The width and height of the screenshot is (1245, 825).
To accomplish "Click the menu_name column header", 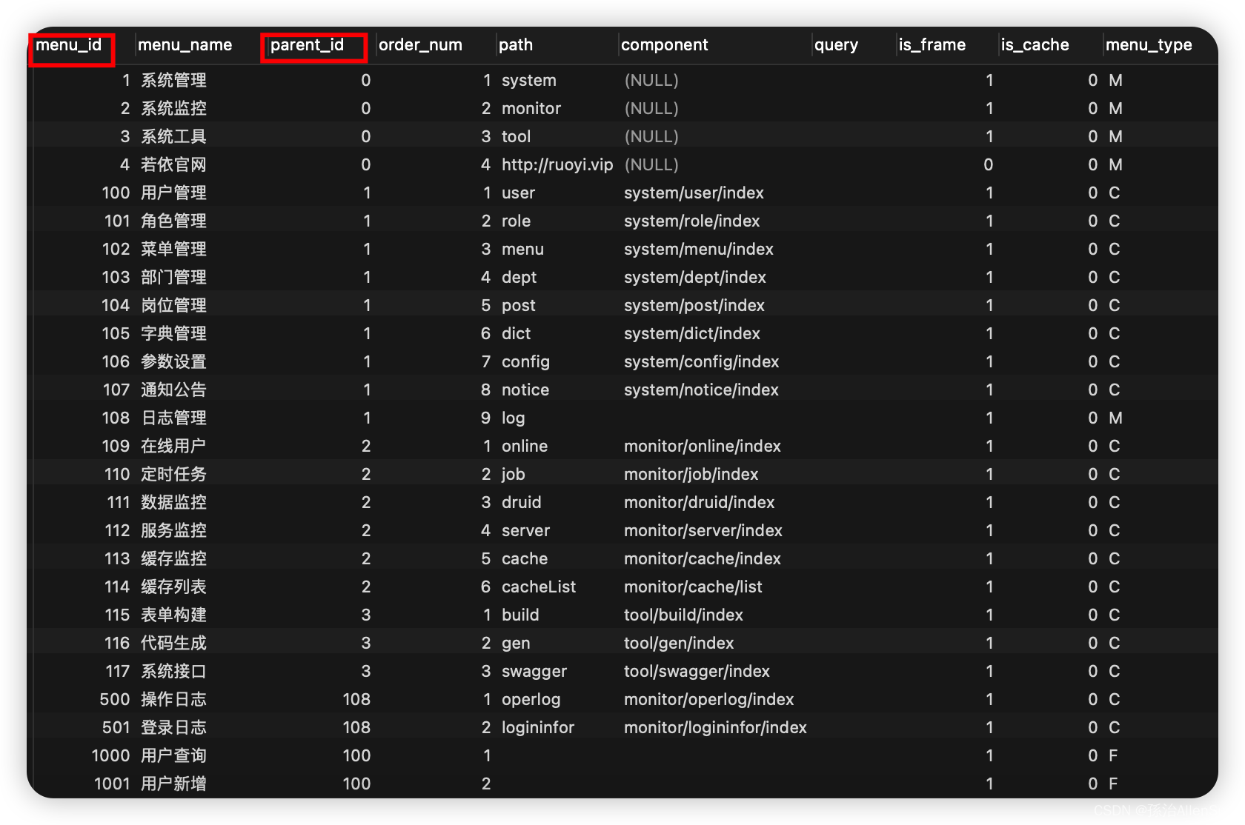I will click(x=185, y=45).
